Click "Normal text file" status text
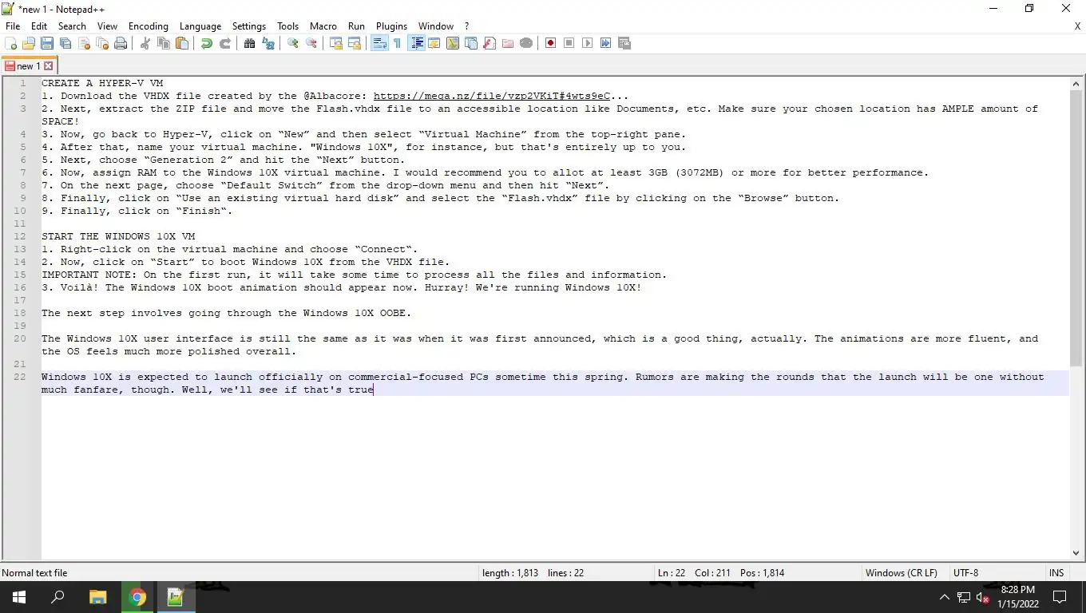Screen dimensions: 1086x613 [x=34, y=572]
